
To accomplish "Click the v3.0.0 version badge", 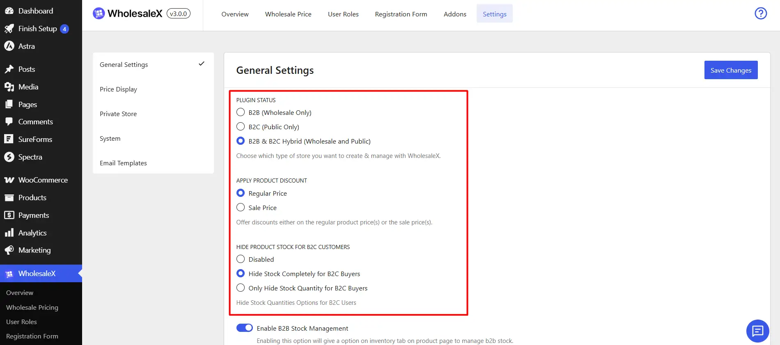I will [179, 14].
